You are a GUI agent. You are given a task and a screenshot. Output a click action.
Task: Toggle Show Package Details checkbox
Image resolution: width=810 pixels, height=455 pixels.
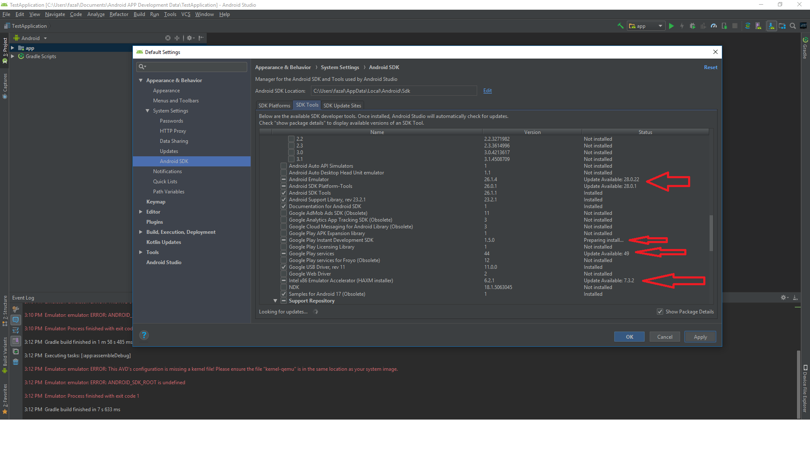[660, 312]
